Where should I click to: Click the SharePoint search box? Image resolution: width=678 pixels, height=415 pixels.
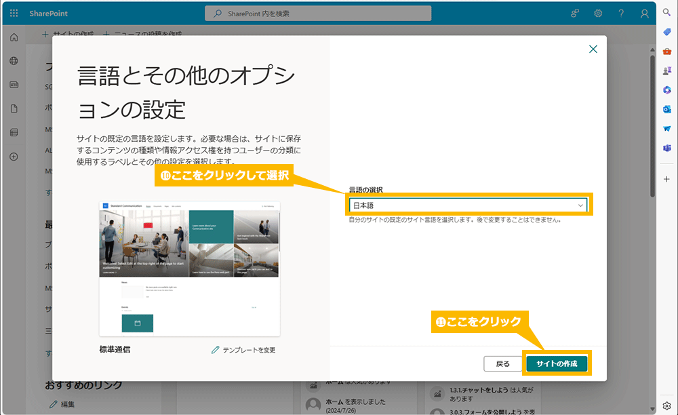318,14
